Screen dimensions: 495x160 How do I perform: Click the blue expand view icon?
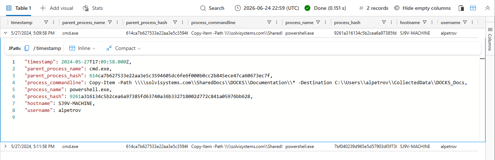[473, 8]
